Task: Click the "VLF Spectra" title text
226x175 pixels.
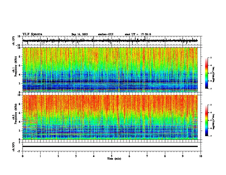Action: click(x=32, y=34)
